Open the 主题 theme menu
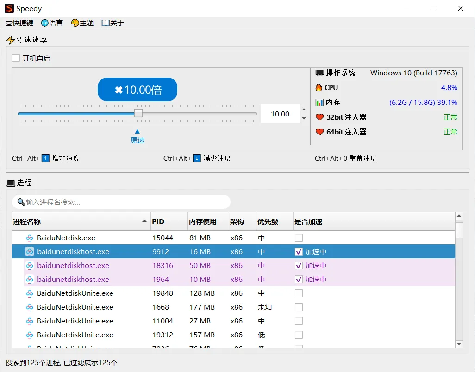This screenshot has height=372, width=475. pyautogui.click(x=82, y=23)
